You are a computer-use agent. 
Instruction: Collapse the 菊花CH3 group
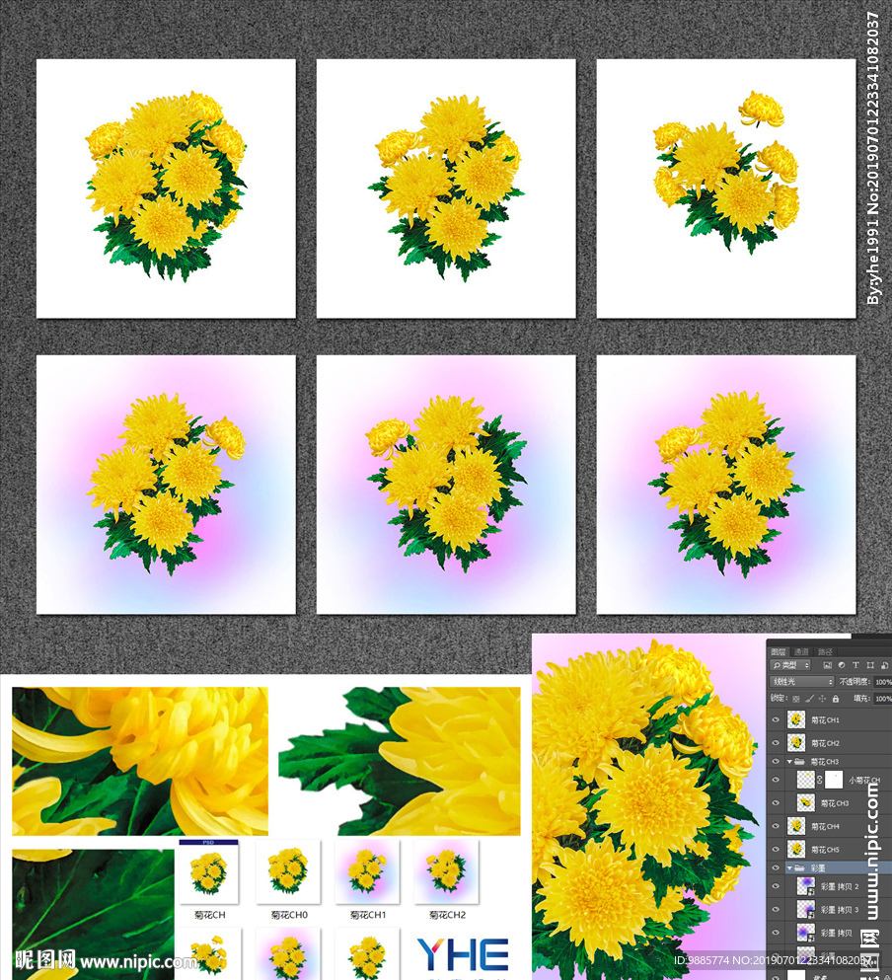(x=788, y=760)
